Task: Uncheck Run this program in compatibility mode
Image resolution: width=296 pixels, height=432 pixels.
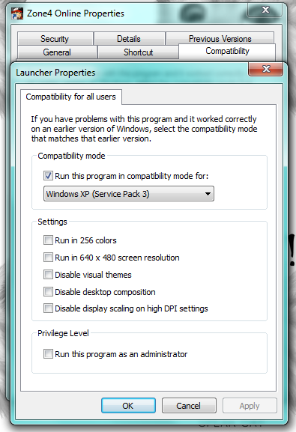Action: pos(48,176)
